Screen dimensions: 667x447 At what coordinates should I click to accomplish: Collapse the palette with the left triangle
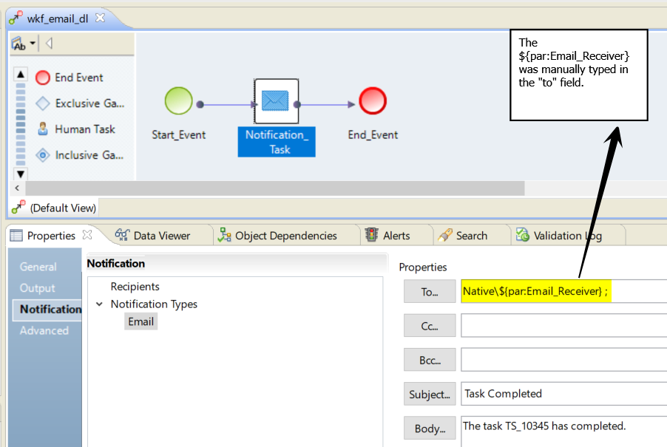(x=49, y=44)
